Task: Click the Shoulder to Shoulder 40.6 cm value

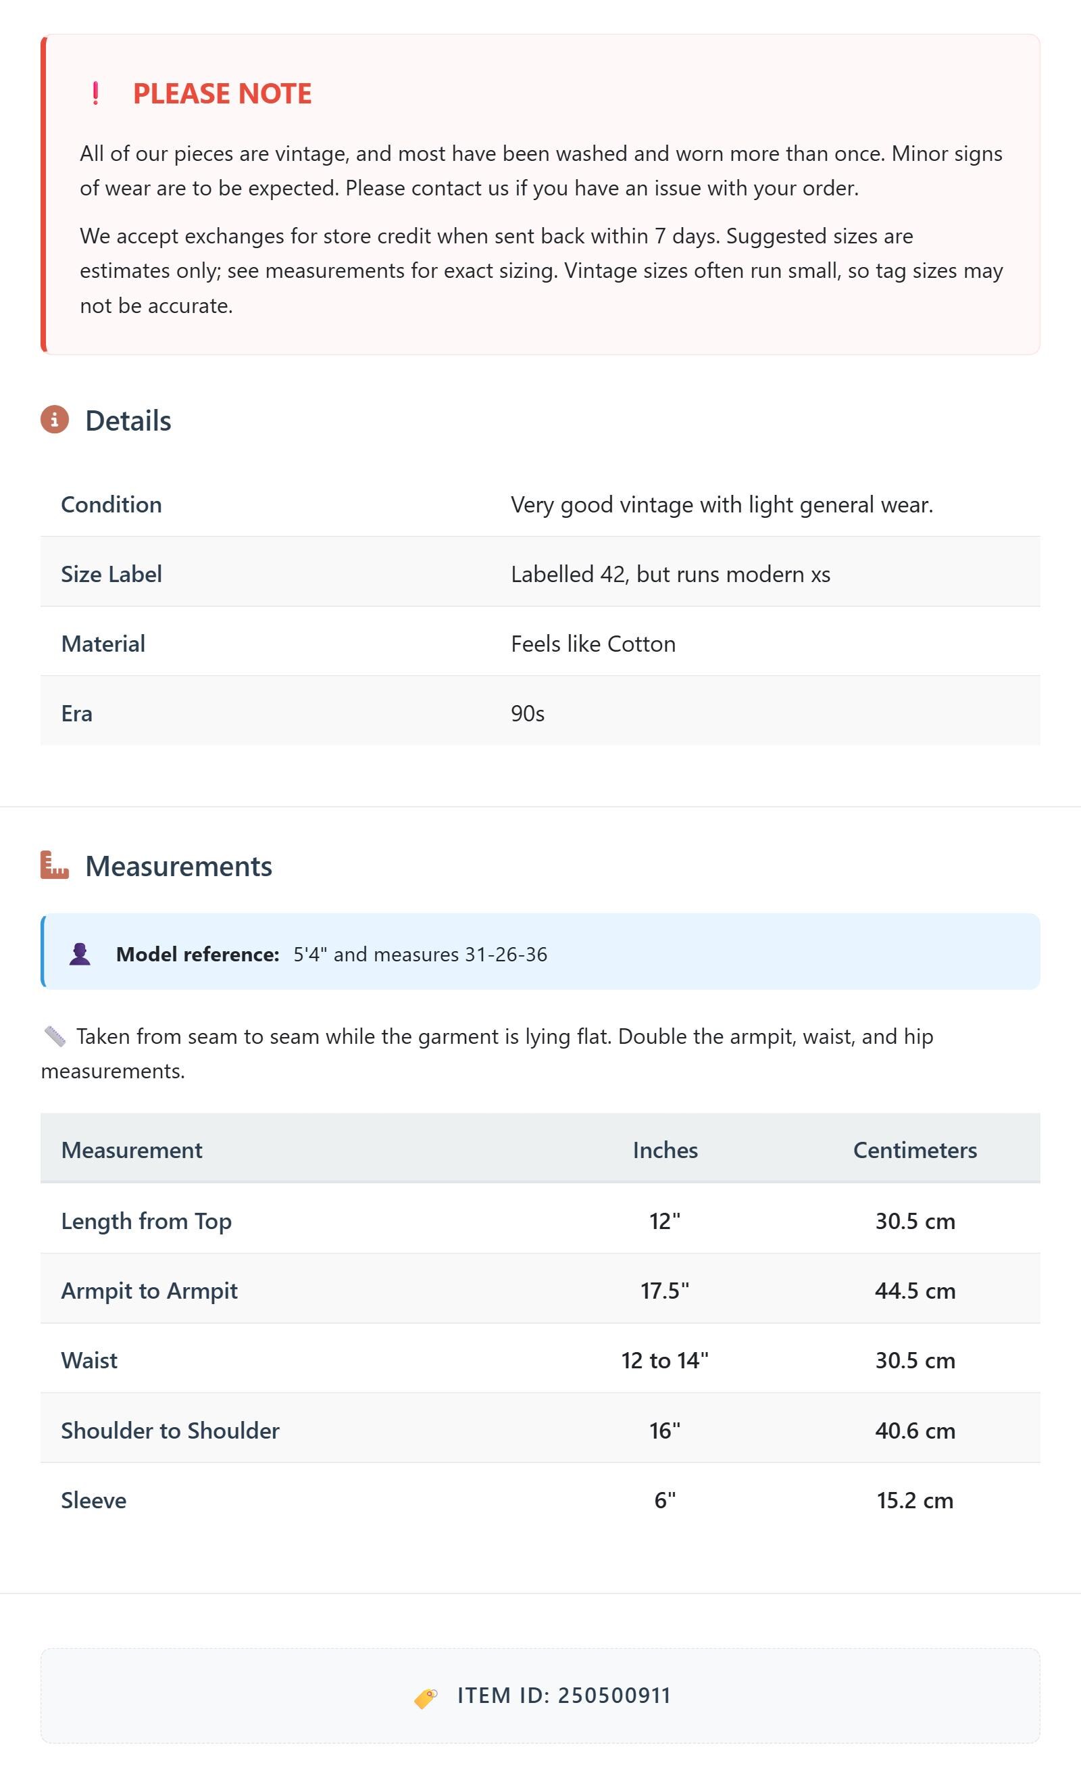Action: (x=915, y=1431)
